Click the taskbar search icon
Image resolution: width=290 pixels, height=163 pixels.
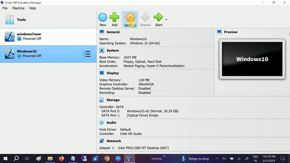click(16, 158)
